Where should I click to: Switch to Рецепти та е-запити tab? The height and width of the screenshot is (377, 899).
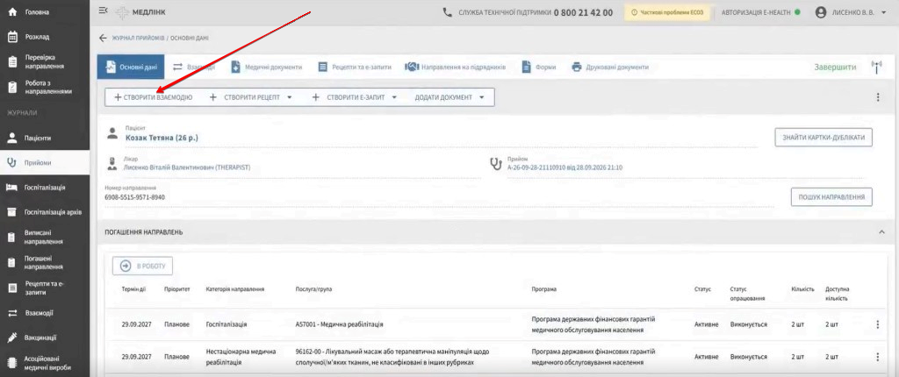click(x=355, y=67)
